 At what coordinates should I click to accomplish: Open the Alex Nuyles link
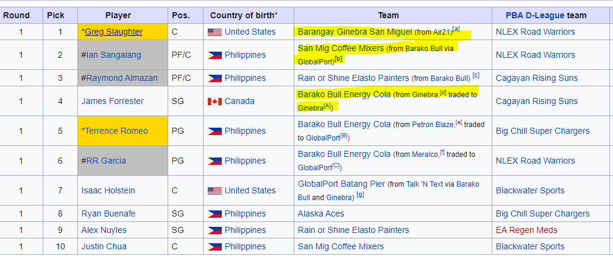(104, 231)
